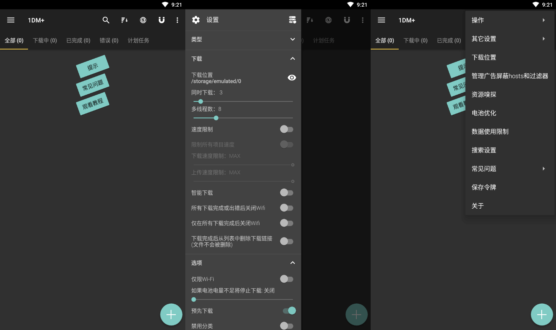Switch to 计划任务 tab in left screen

(x=138, y=40)
